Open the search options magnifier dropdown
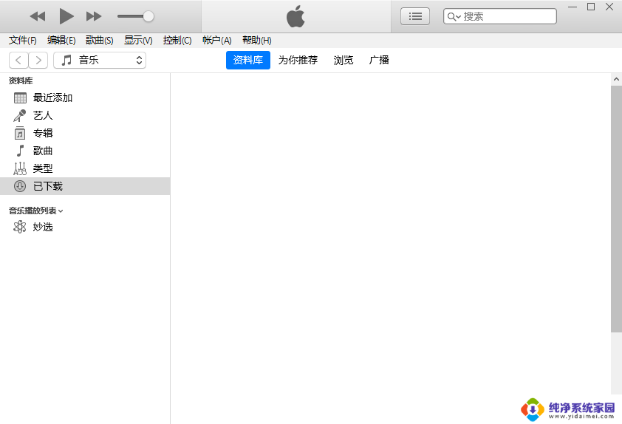Screen dimensions: 622x424 (454, 17)
